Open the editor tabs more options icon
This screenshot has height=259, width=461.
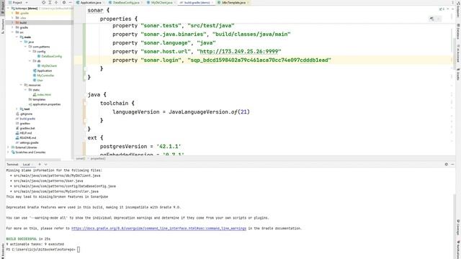tap(453, 2)
